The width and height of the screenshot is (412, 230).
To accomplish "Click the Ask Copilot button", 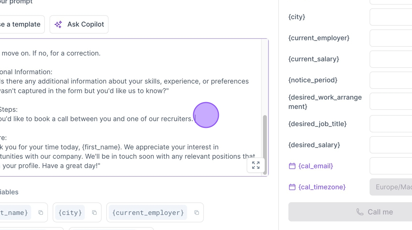I will coord(79,24).
